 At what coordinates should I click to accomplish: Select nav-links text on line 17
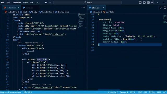pos(42,59)
